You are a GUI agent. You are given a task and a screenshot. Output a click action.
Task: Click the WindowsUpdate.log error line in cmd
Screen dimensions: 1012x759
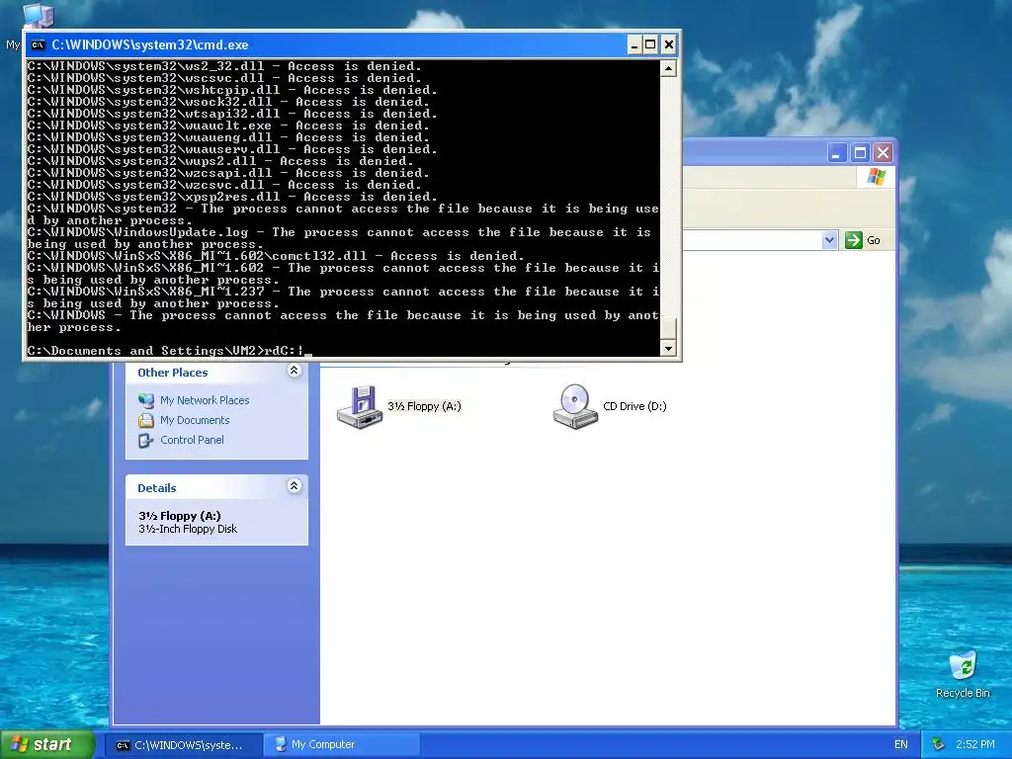point(340,238)
